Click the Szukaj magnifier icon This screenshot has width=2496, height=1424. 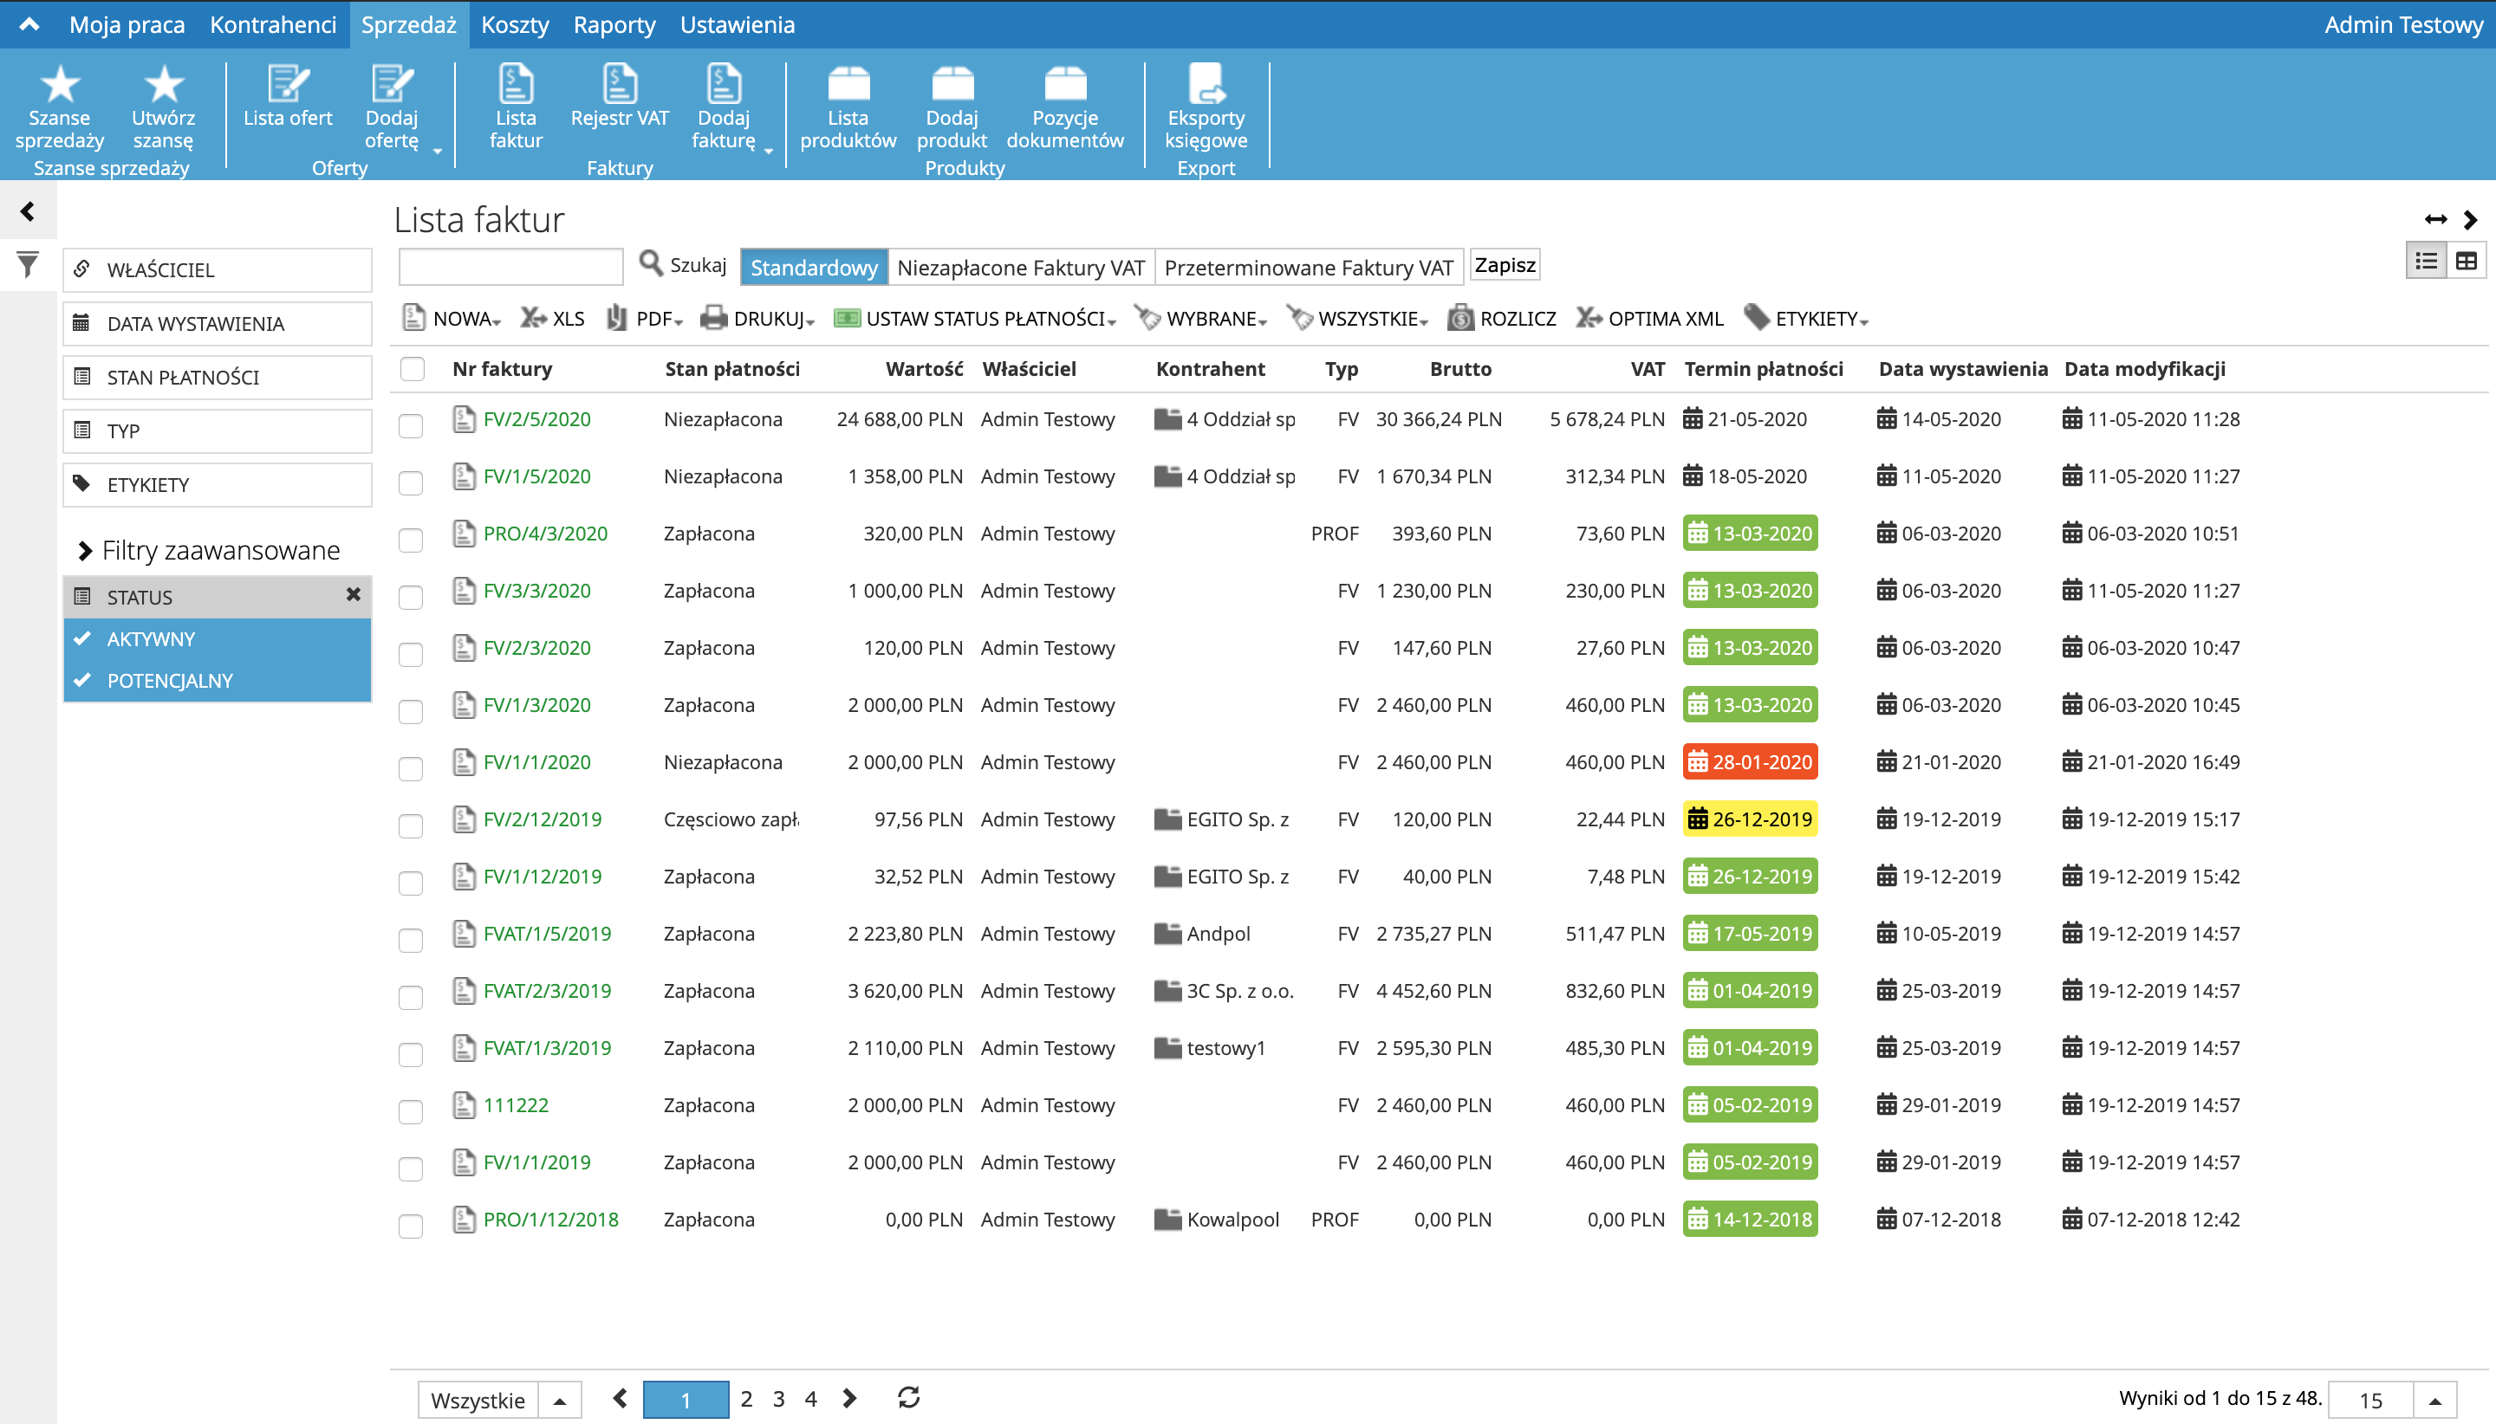tap(651, 263)
